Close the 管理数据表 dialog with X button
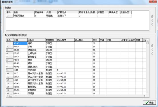 [x=153, y=1]
